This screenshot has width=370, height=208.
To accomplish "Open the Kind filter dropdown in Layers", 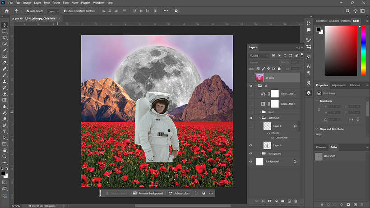I will click(x=259, y=55).
